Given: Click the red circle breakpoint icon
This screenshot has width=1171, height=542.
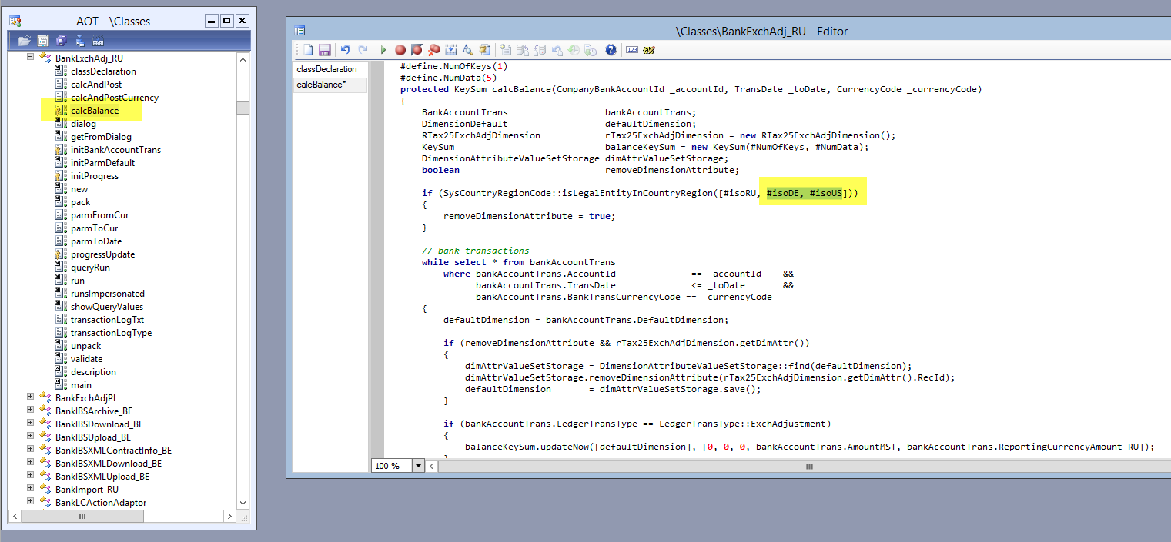Looking at the screenshot, I should click(x=400, y=50).
